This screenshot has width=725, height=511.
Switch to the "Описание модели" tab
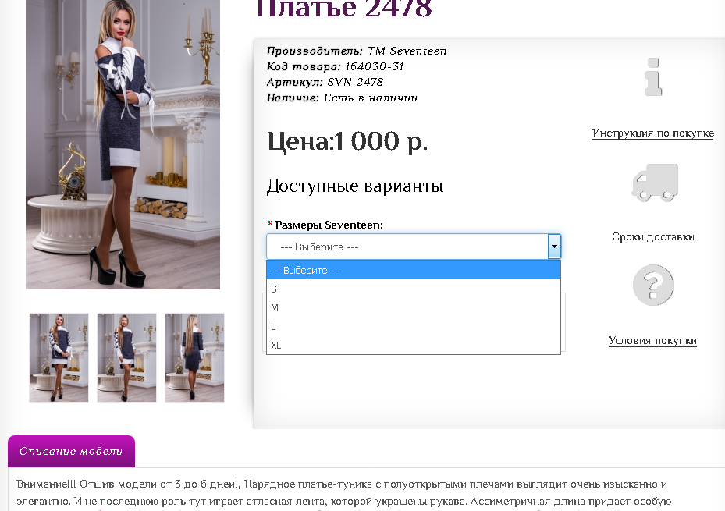[71, 451]
